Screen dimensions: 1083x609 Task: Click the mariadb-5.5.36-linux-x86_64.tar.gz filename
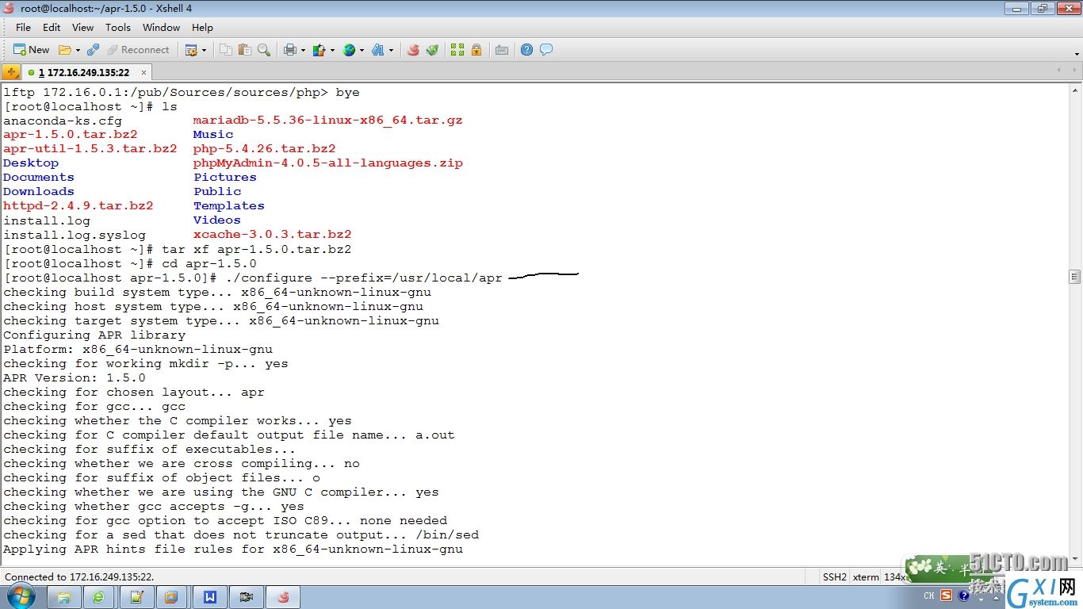click(327, 120)
